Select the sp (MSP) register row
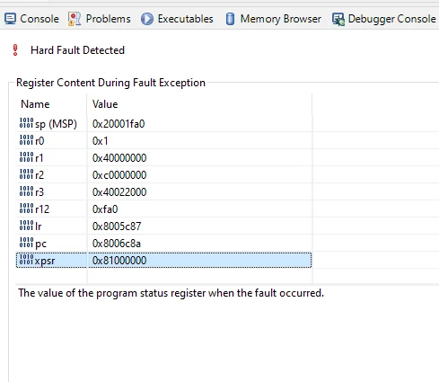The width and height of the screenshot is (439, 382). click(163, 124)
